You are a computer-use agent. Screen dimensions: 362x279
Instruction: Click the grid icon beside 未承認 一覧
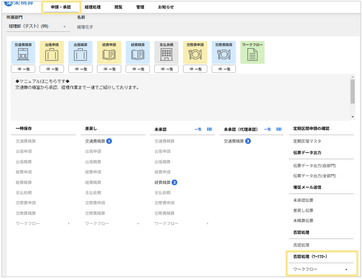[209, 130]
